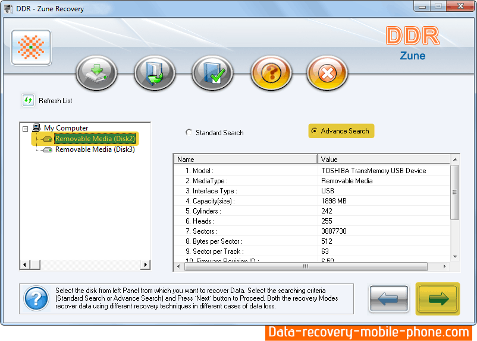Screen dimensions: 477x341
Task: Click the disk tree horizontal scrollbar thumb
Action: pos(35,264)
